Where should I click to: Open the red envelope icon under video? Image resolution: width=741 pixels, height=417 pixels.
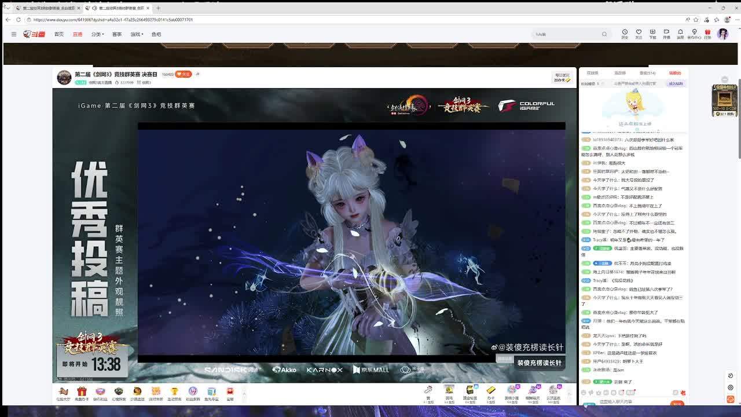point(230,394)
